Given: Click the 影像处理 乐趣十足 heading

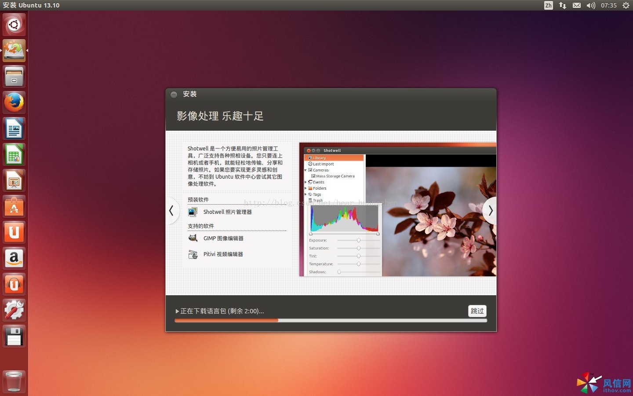Looking at the screenshot, I should (x=220, y=116).
